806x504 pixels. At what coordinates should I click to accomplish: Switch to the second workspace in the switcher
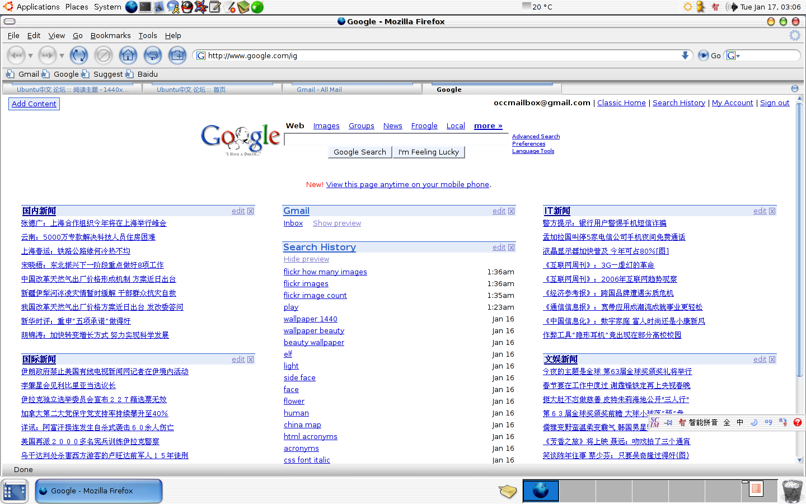(577, 491)
